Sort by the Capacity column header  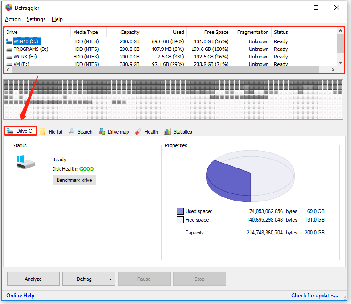(x=124, y=32)
